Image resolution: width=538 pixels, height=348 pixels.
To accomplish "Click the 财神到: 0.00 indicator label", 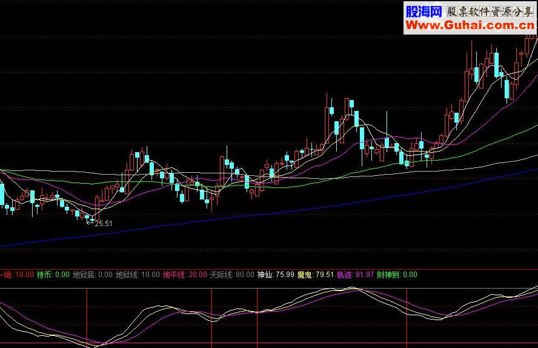I will click(397, 275).
